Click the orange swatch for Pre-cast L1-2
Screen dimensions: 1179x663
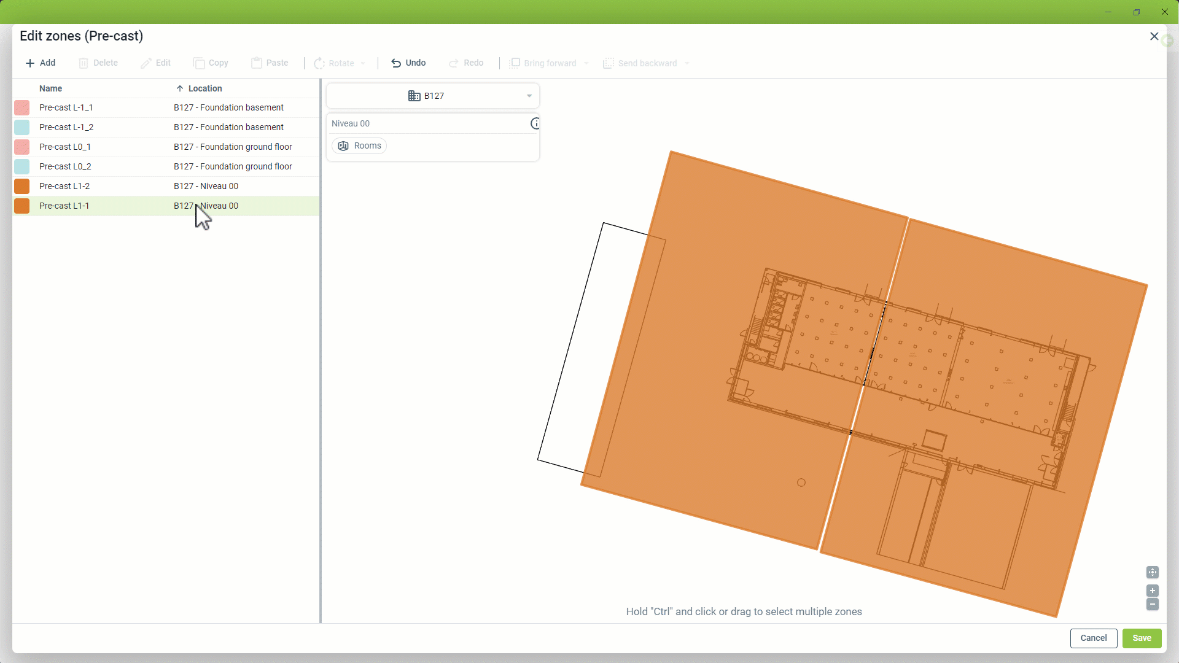(22, 187)
